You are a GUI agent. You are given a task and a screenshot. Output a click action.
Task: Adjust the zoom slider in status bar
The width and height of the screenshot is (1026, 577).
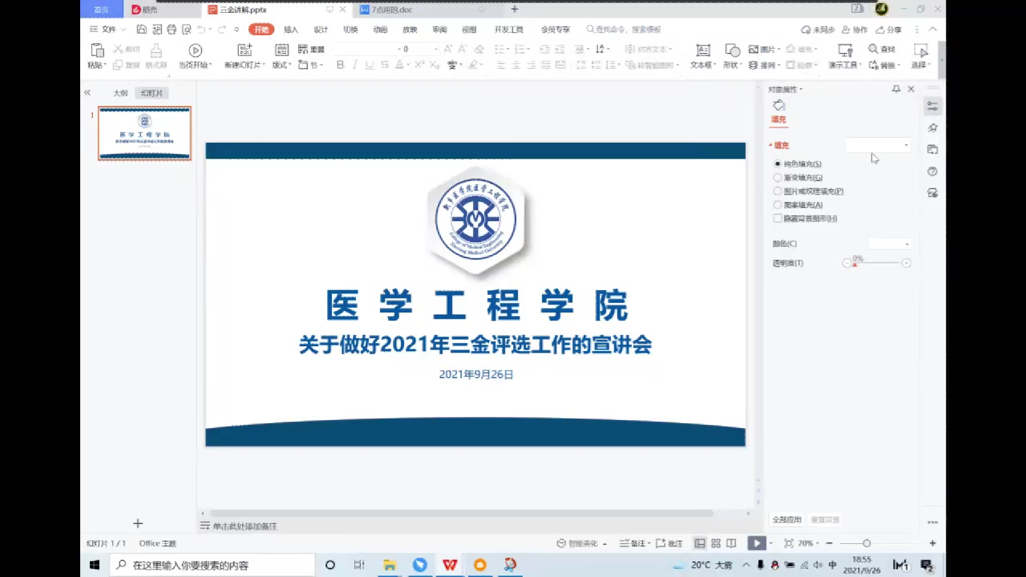pos(866,543)
